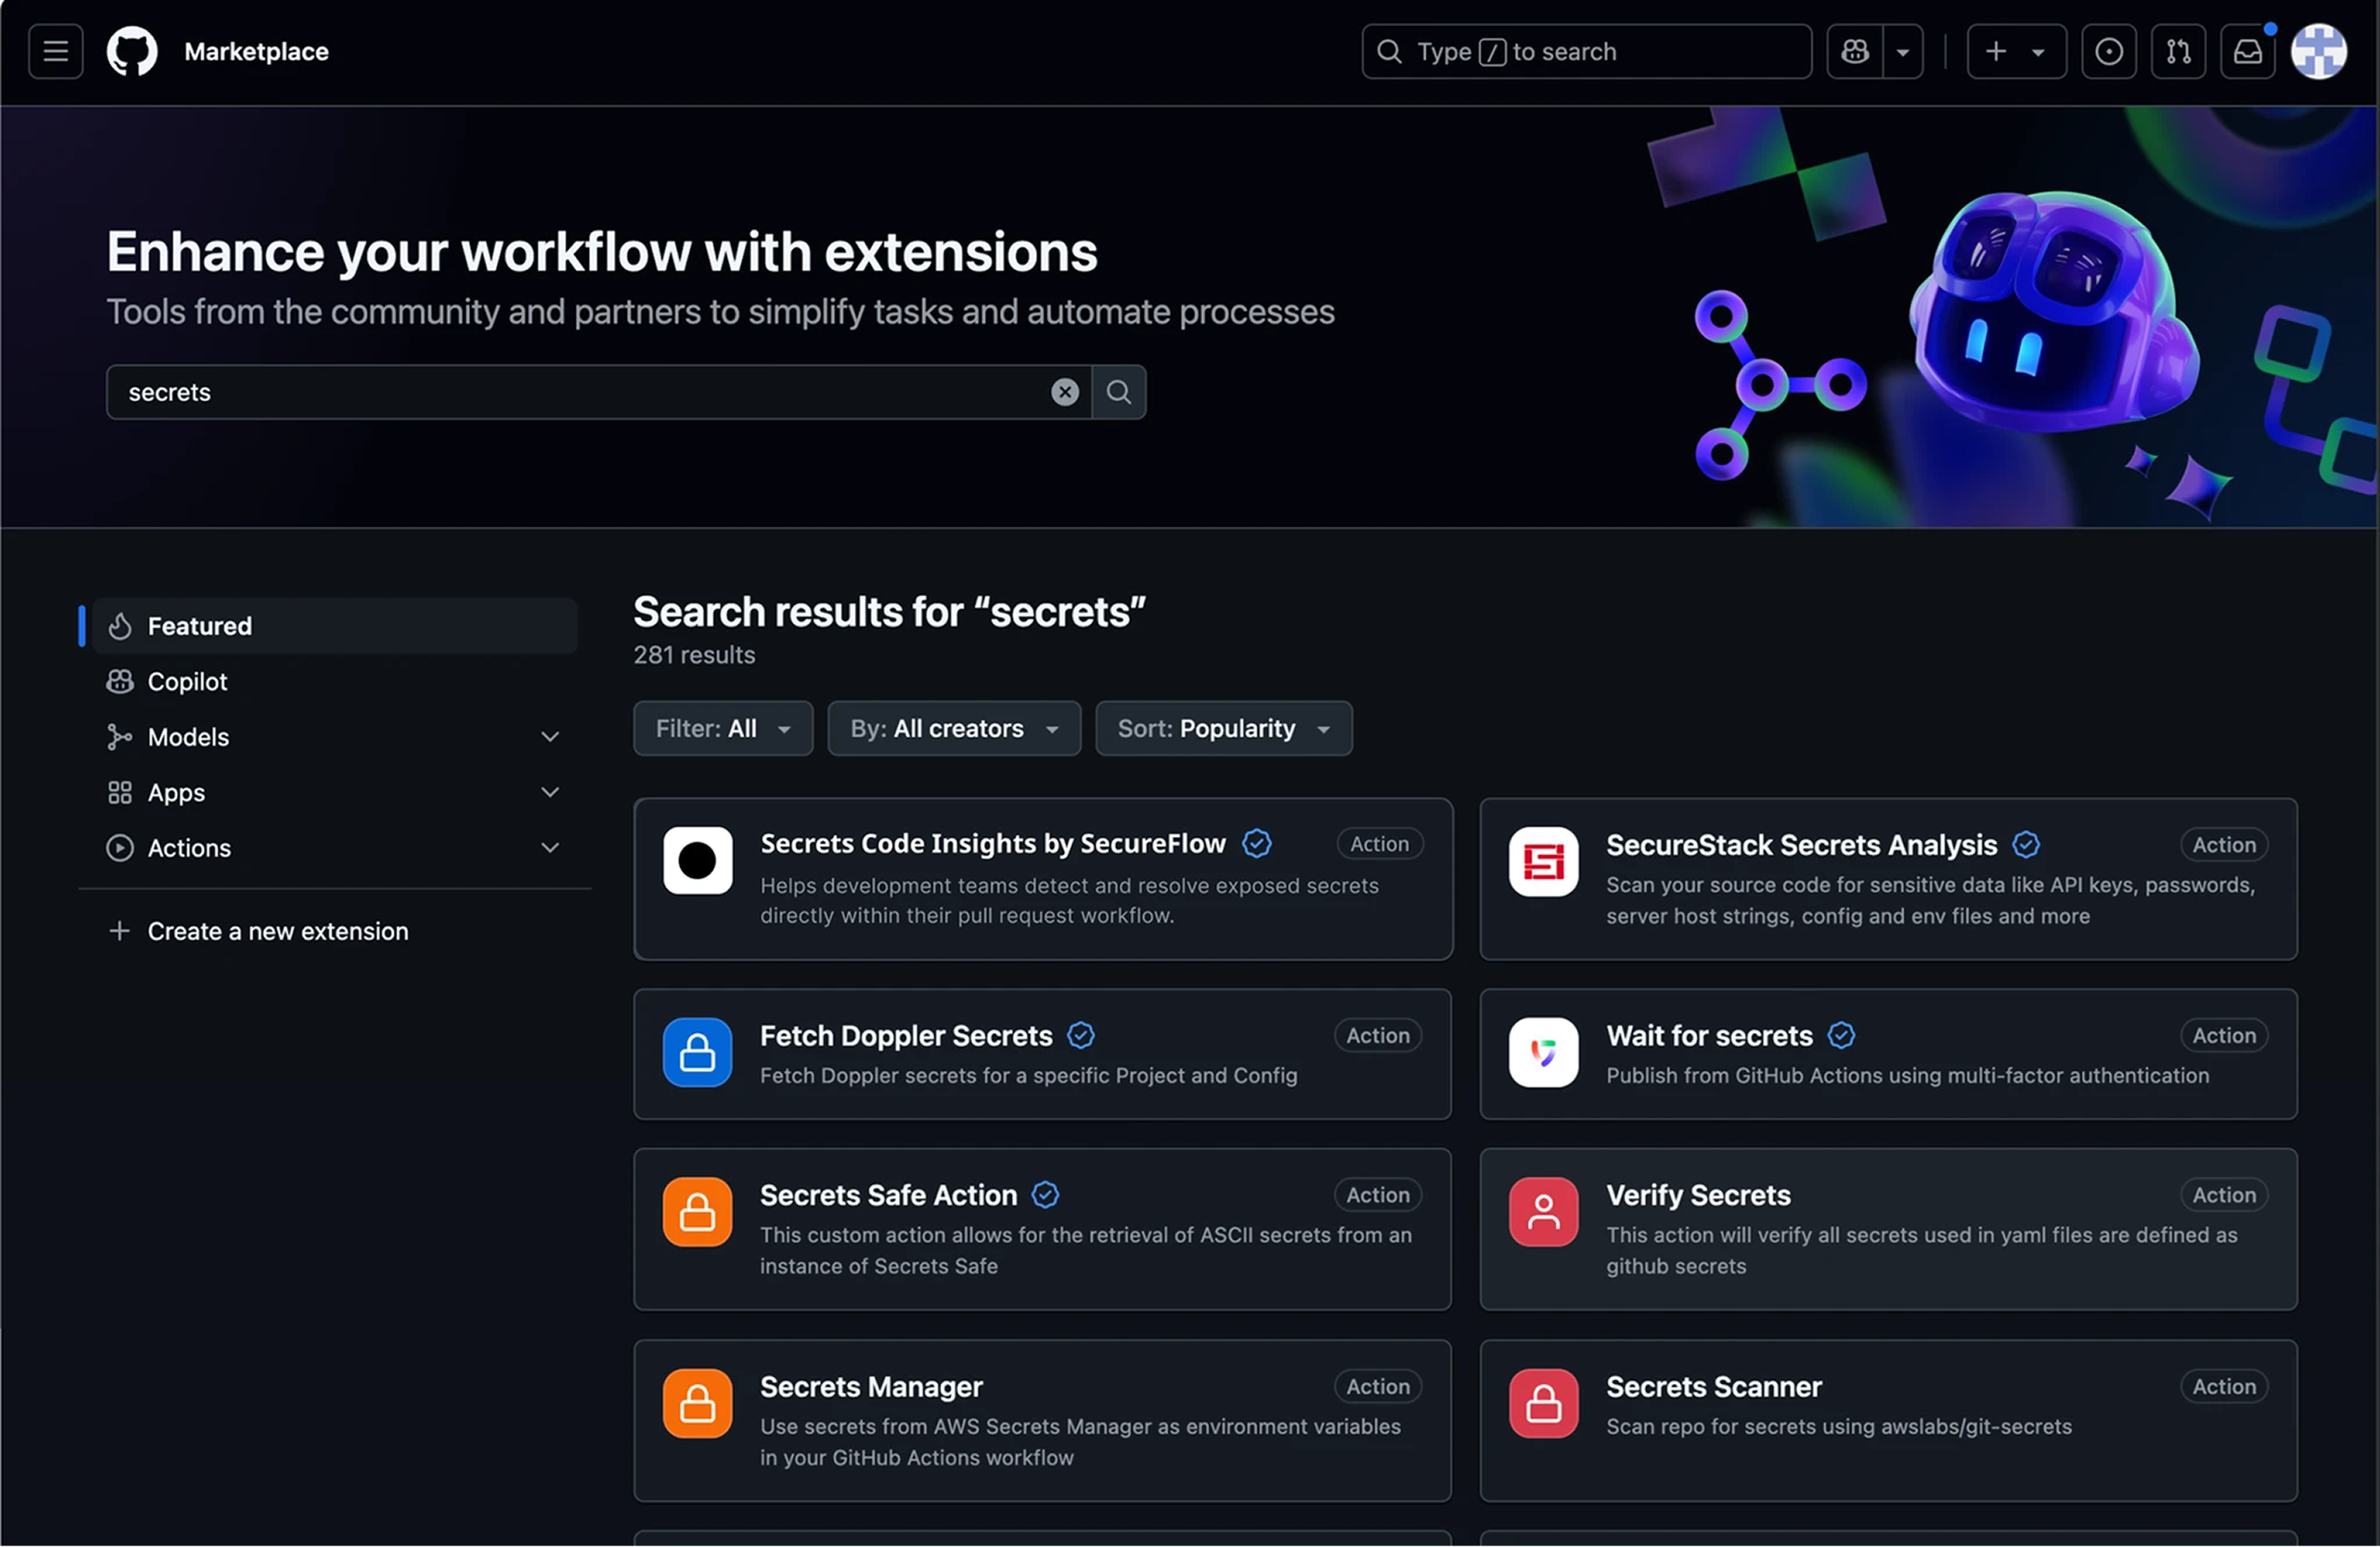Click the SecureStack Secrets Analysis logo
Image resolution: width=2380 pixels, height=1547 pixels.
(1543, 861)
